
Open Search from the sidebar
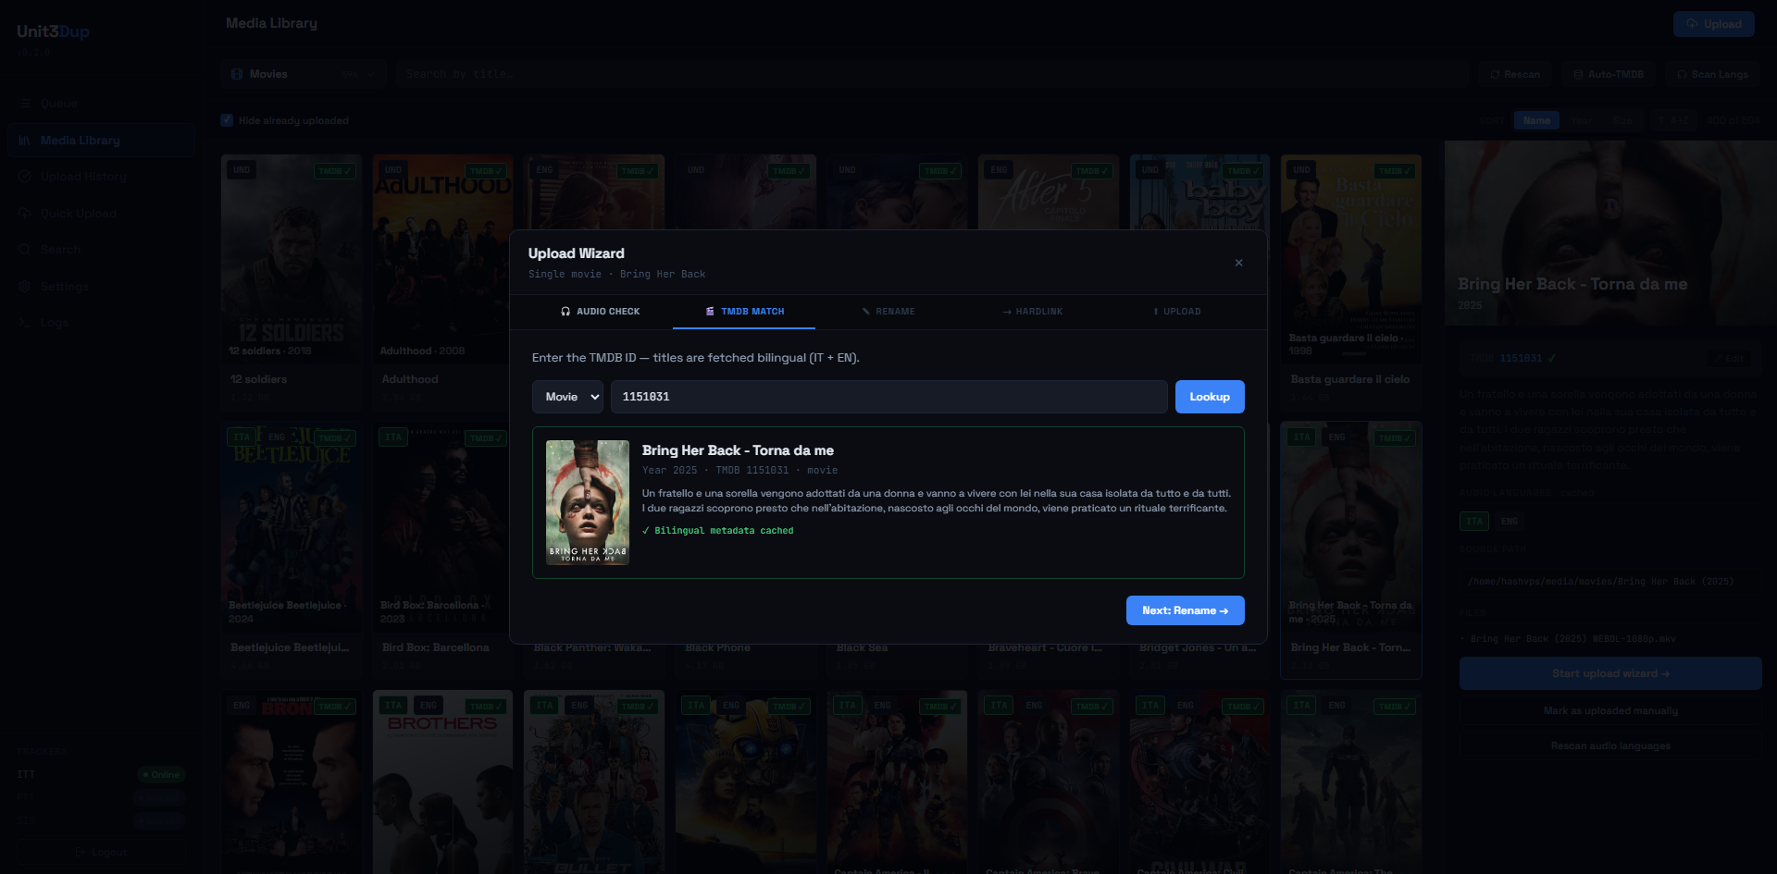click(60, 249)
